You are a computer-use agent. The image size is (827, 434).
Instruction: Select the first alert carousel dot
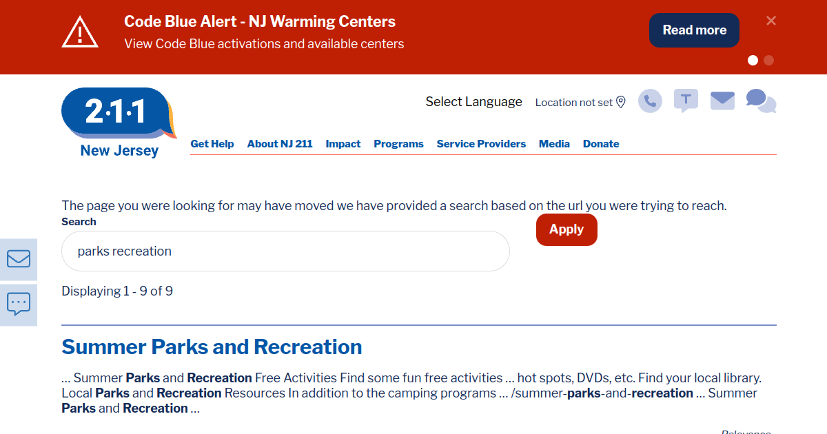[x=753, y=61]
